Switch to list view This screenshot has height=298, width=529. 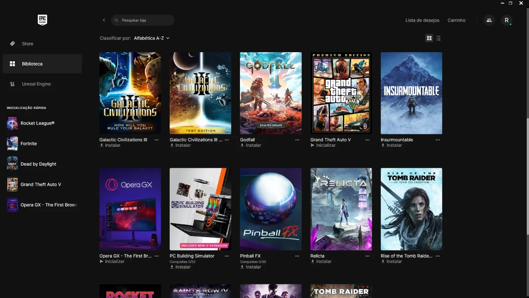tap(438, 38)
